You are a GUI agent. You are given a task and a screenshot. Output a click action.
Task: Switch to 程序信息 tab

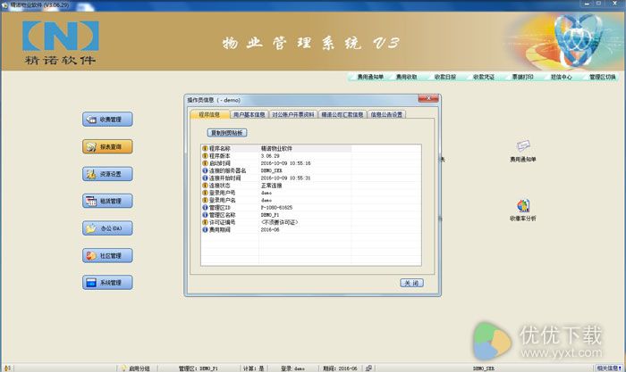[209, 115]
